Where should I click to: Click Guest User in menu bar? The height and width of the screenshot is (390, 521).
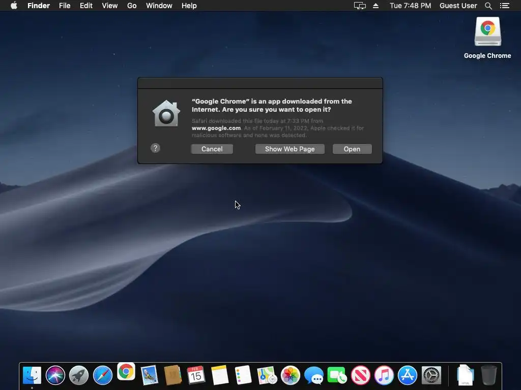458,6
